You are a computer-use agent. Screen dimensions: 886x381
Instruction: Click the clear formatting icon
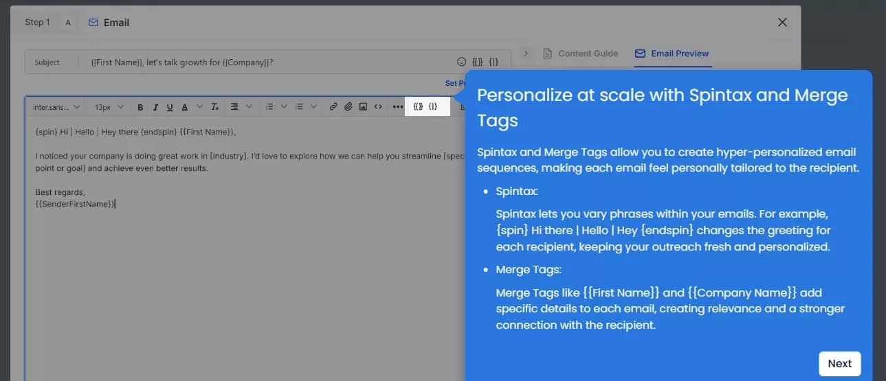click(x=214, y=107)
